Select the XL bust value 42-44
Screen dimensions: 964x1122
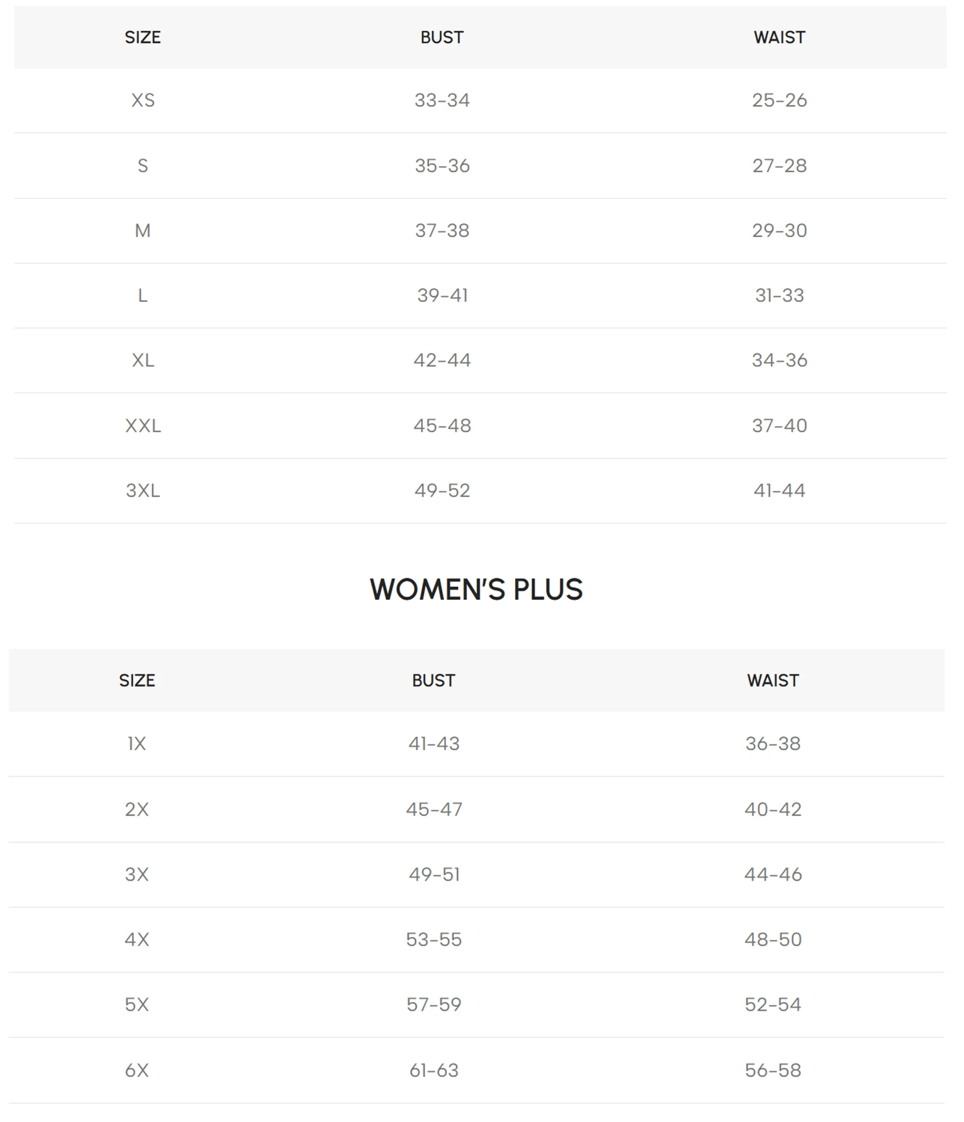click(x=442, y=360)
